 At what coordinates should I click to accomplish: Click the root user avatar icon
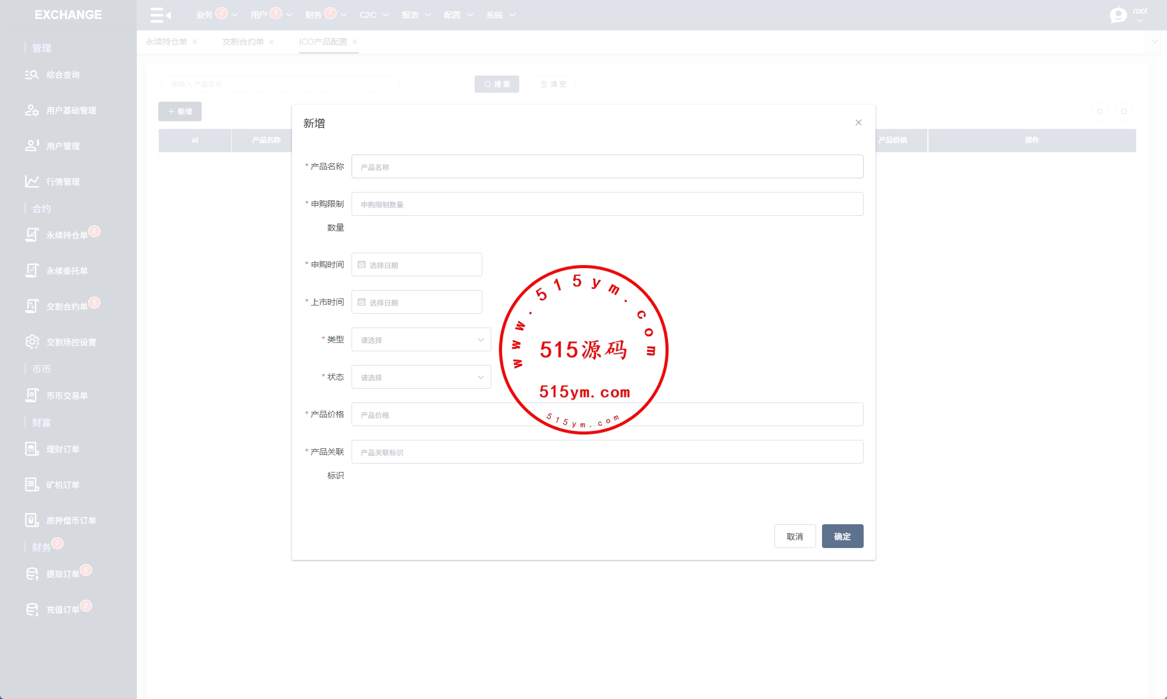[1118, 15]
